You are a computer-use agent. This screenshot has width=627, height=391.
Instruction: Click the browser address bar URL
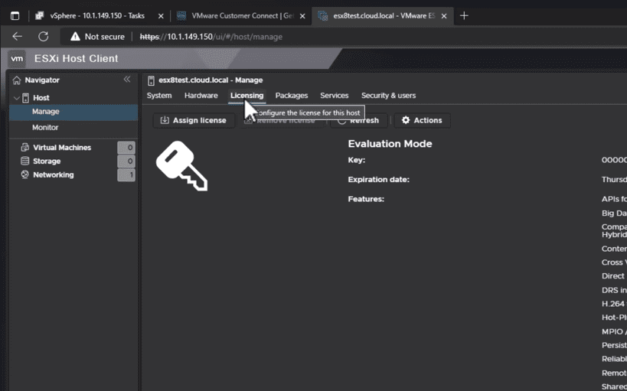(x=211, y=37)
